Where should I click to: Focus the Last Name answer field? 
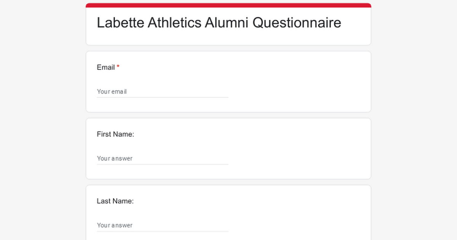pyautogui.click(x=163, y=225)
